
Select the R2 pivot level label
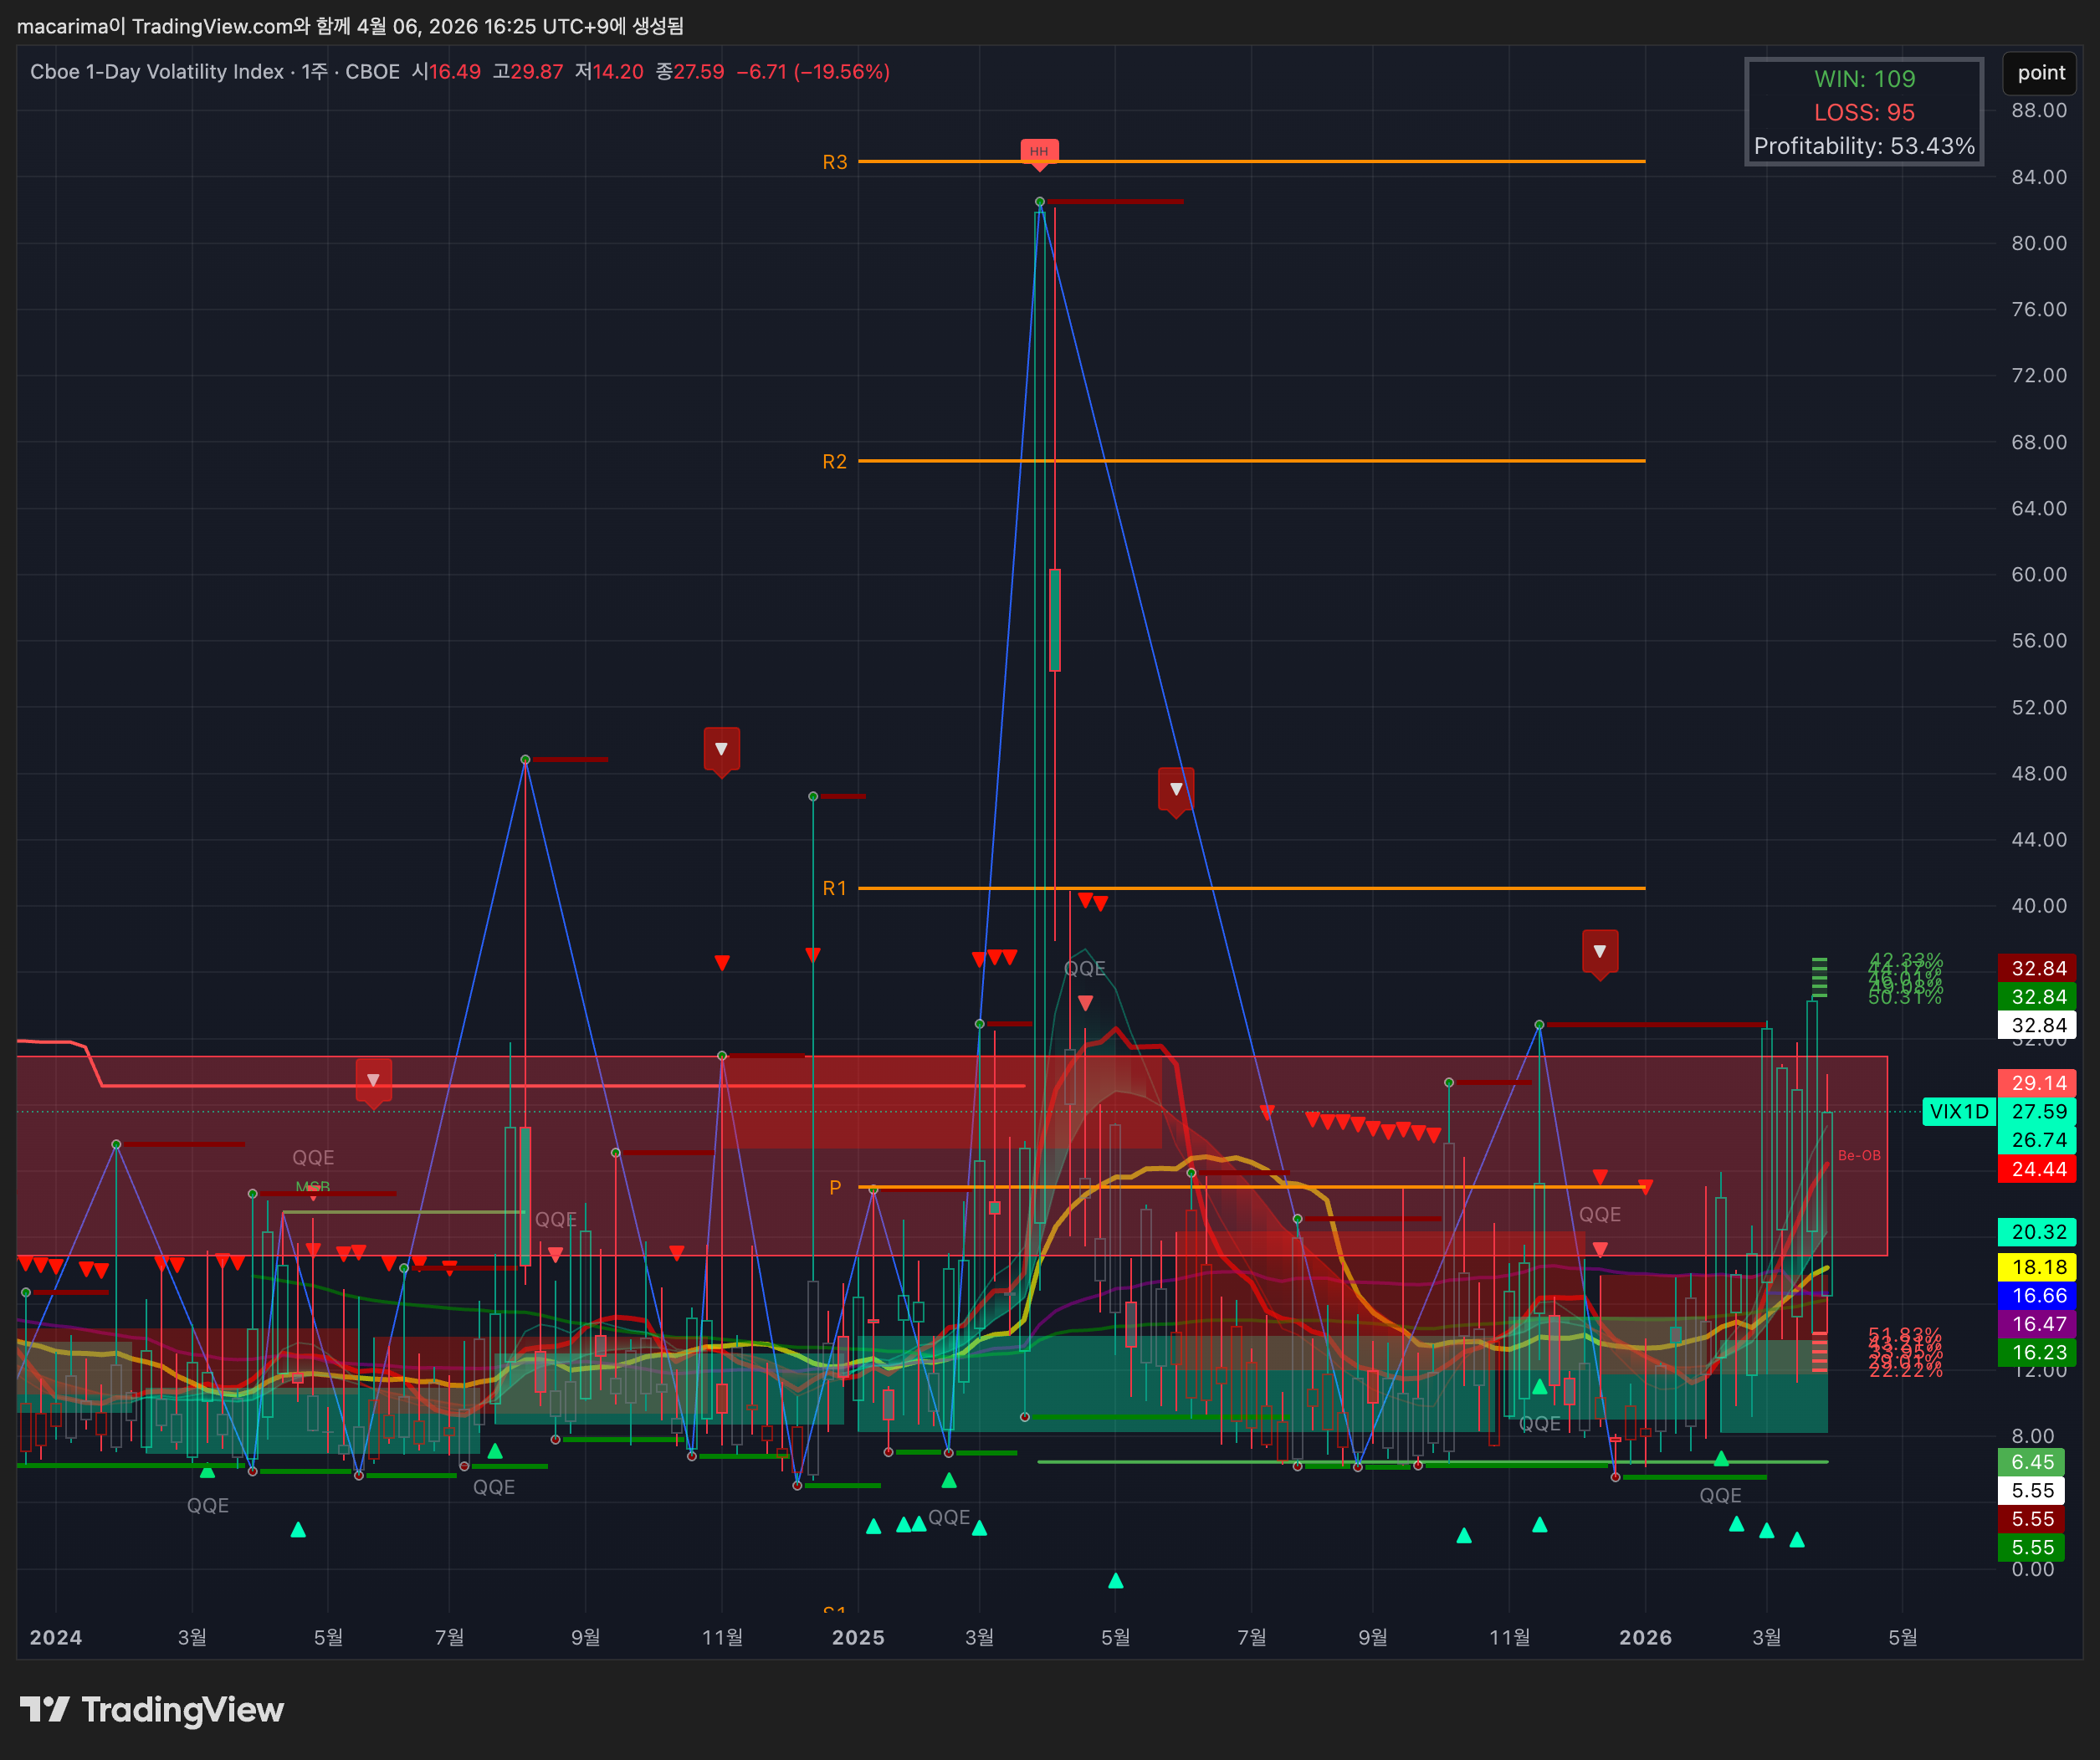tap(834, 461)
